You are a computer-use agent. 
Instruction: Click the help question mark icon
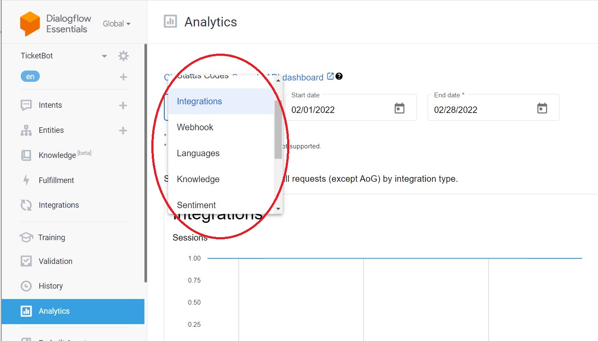pyautogui.click(x=339, y=76)
